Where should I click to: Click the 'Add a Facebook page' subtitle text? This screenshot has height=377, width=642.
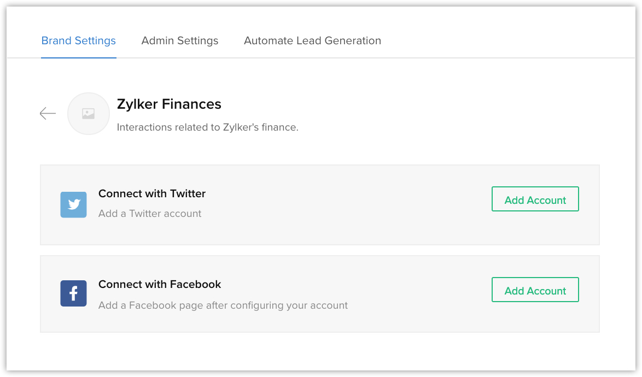(223, 305)
